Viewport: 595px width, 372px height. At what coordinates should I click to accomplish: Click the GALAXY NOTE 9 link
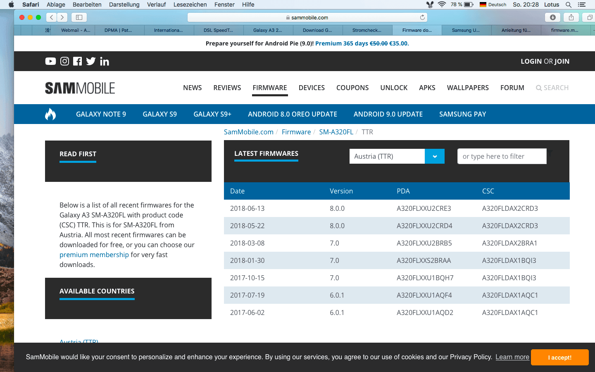(x=101, y=114)
